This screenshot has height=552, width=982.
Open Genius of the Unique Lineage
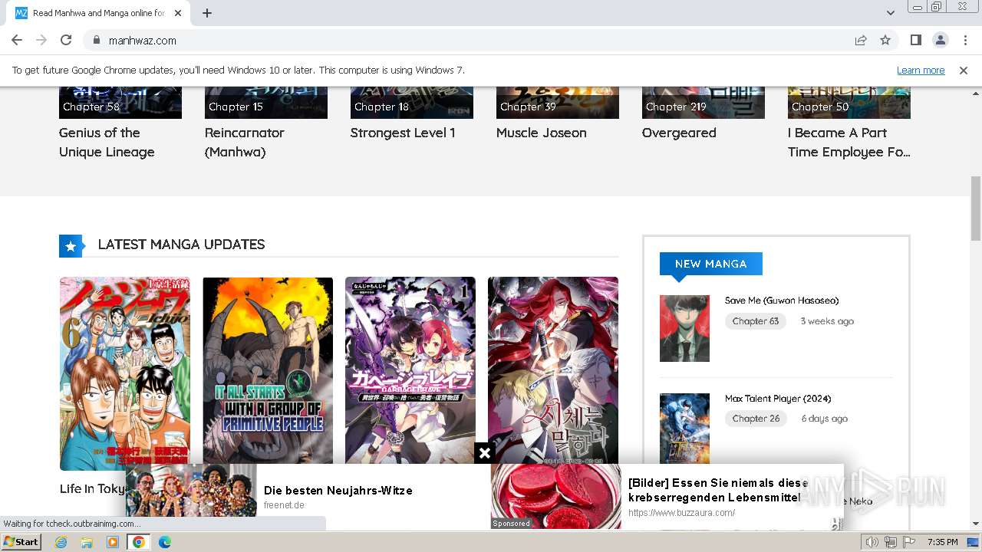107,142
